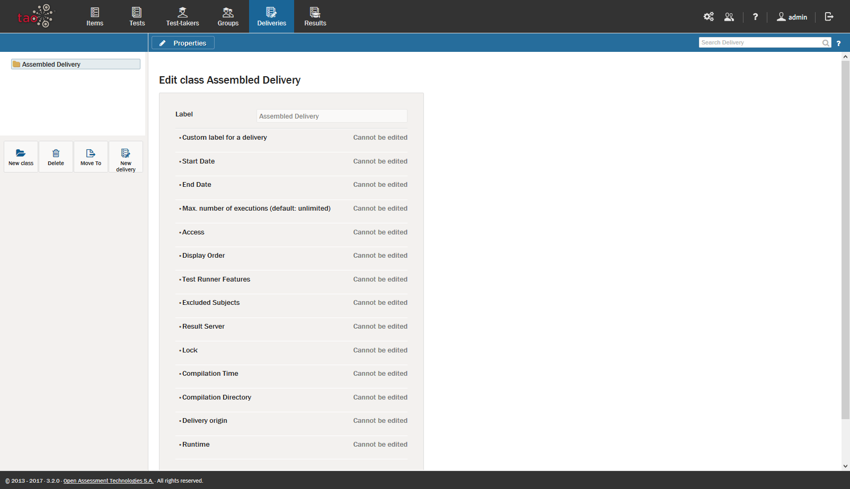Open the admin user menu
850x489 pixels.
click(792, 17)
